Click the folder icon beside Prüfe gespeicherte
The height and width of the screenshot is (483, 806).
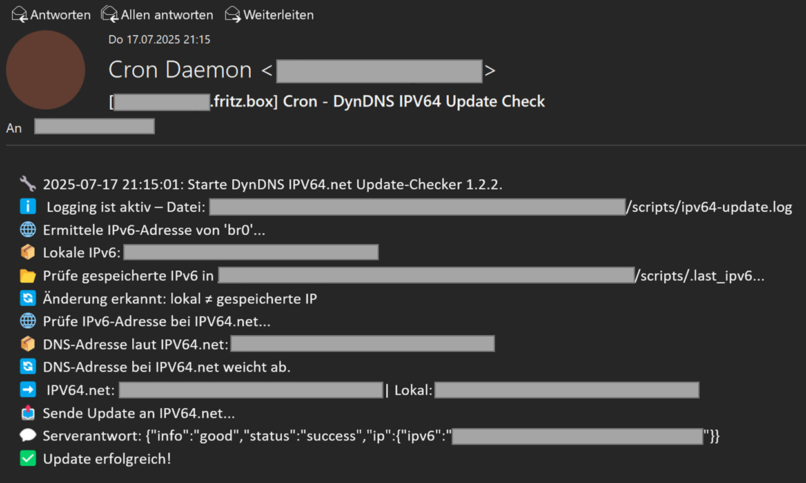click(x=28, y=276)
